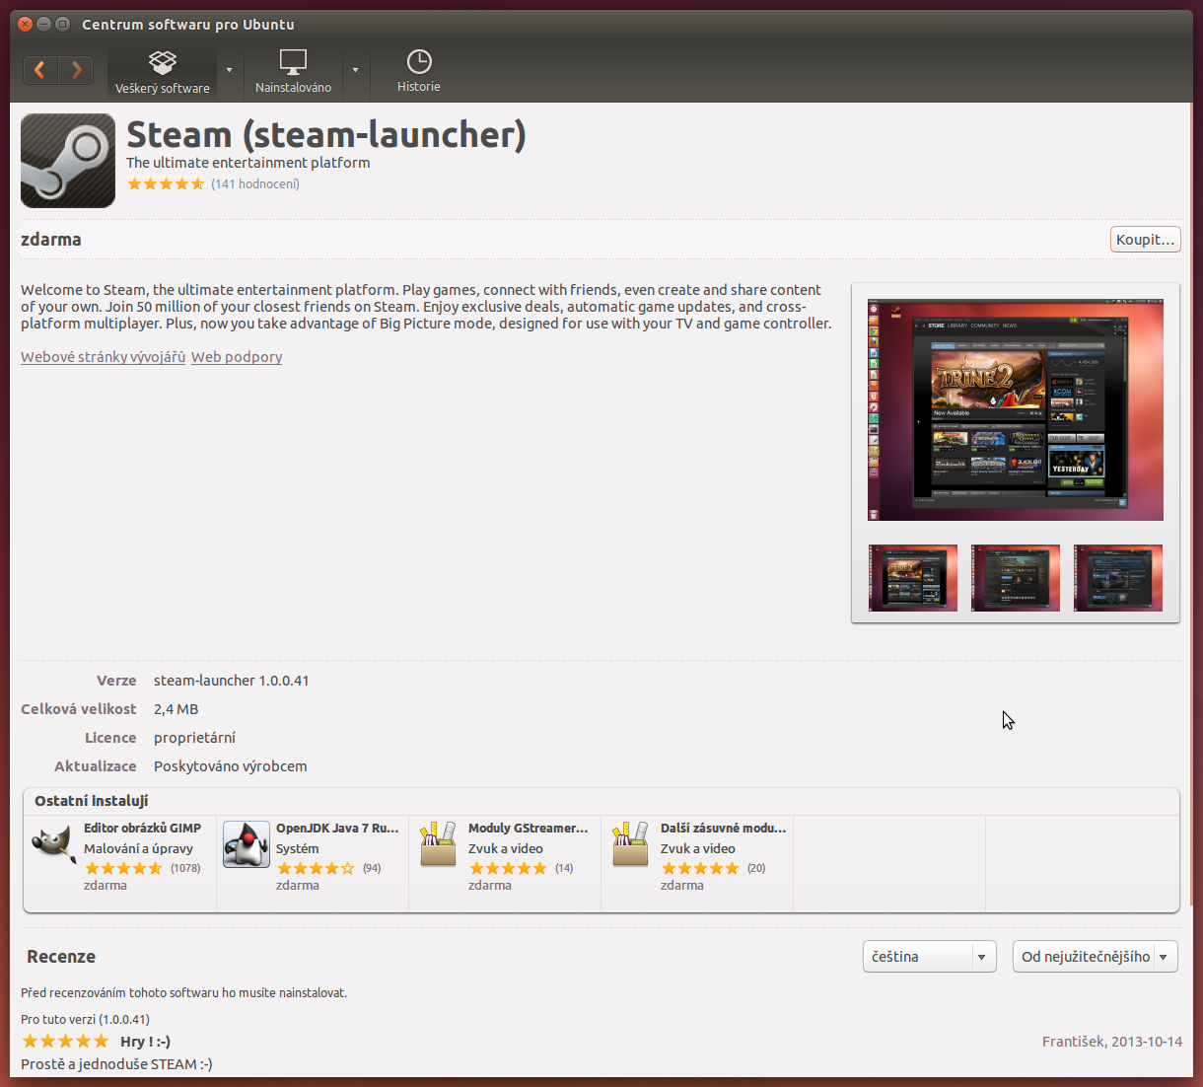This screenshot has height=1087, width=1203.
Task: Click the review title 'Hry ! :-)'
Action: click(145, 1042)
